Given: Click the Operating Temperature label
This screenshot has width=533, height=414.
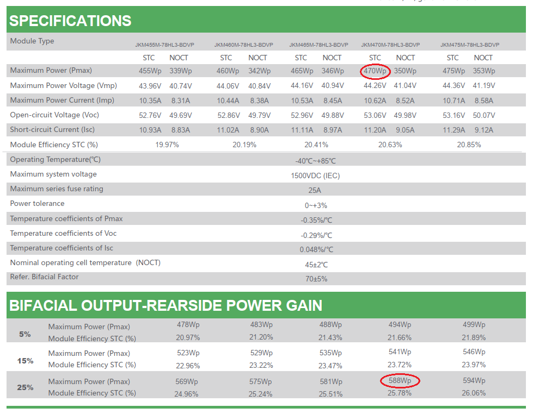Looking at the screenshot, I should [56, 159].
